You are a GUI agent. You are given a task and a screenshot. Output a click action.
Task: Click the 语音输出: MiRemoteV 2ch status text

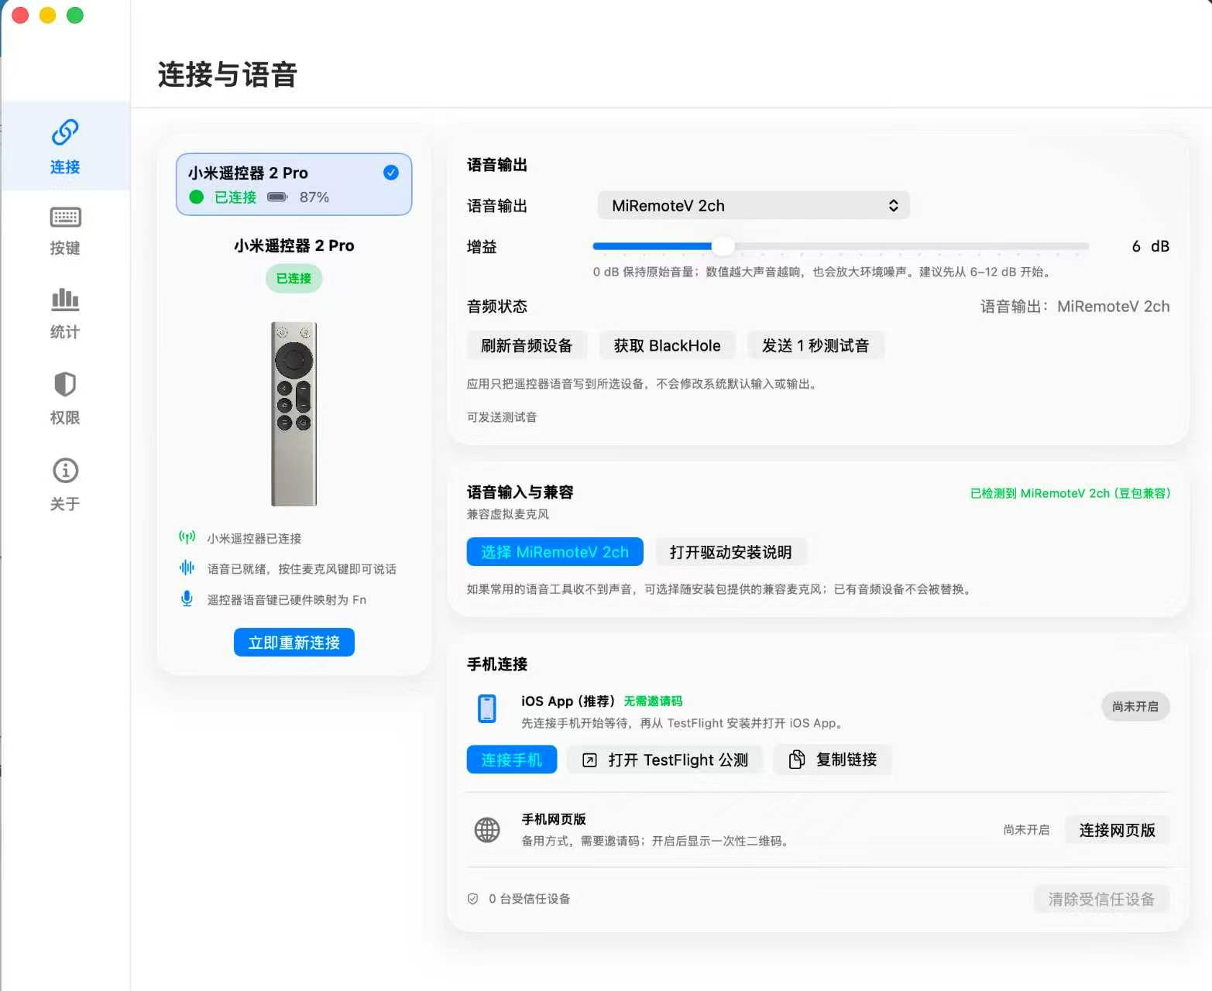tap(1075, 307)
